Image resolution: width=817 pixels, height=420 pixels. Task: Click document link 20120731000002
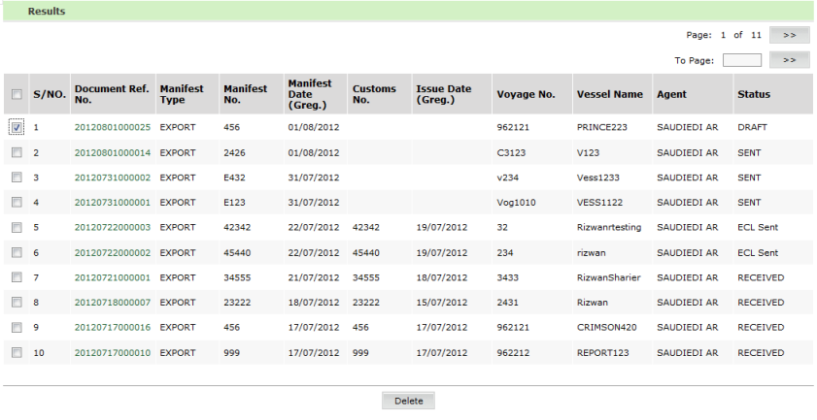[112, 178]
